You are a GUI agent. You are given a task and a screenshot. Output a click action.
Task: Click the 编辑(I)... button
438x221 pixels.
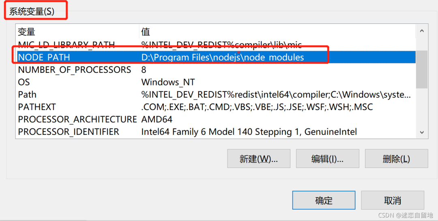point(327,159)
